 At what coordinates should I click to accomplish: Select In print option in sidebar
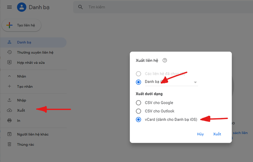33,120
